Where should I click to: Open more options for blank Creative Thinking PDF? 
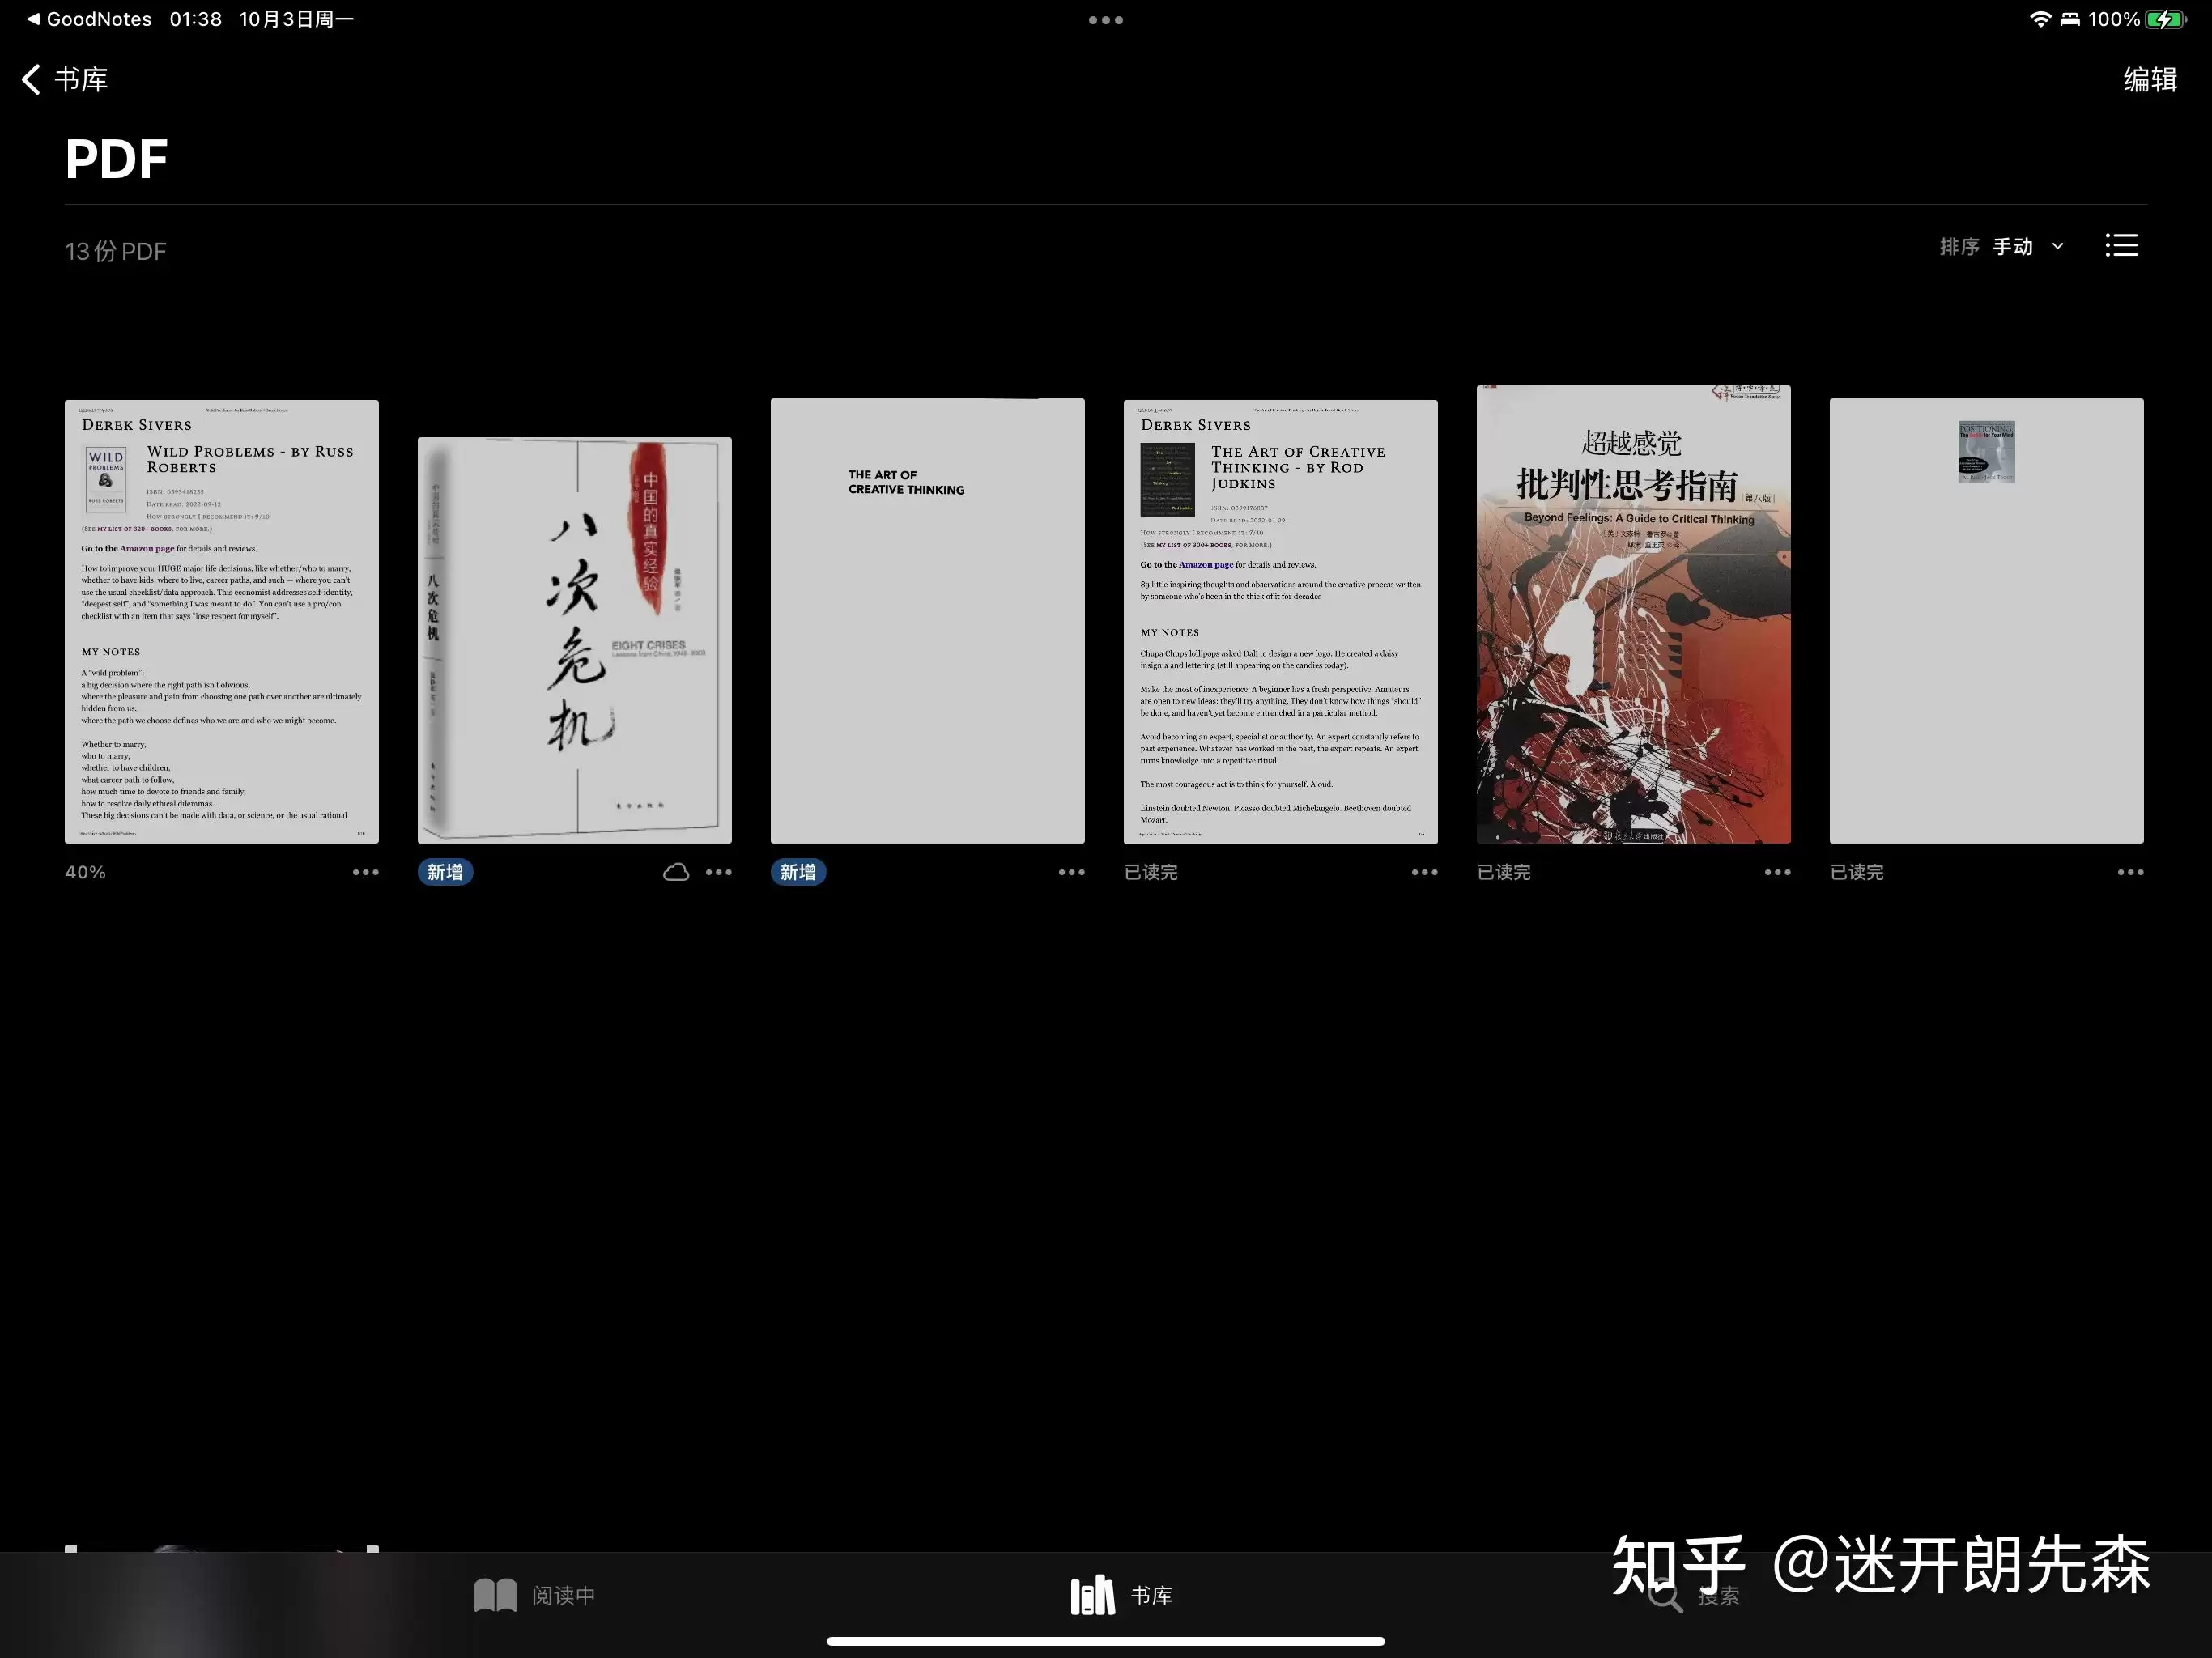1071,872
